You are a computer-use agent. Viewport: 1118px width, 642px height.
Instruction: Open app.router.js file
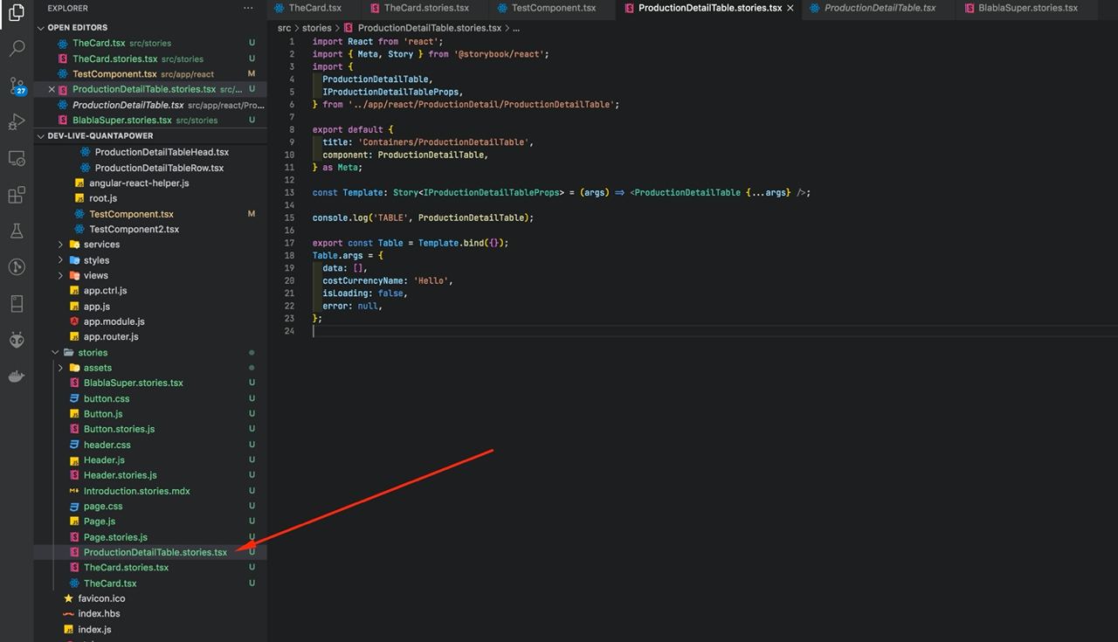pos(111,337)
